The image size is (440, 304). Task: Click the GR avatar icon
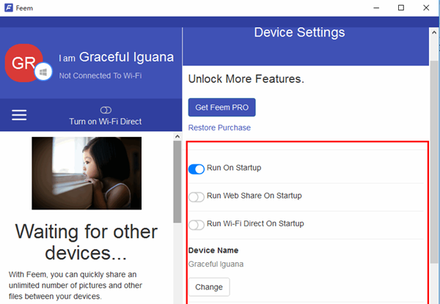(x=24, y=63)
